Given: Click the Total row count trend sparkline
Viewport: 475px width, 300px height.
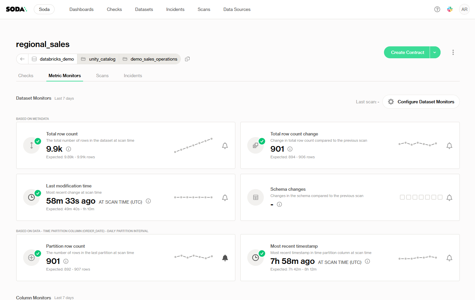Looking at the screenshot, I should tap(193, 145).
